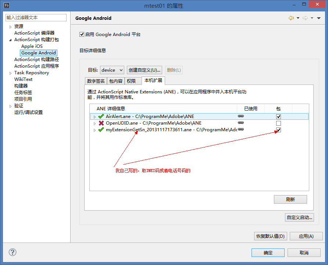Switch to the 包内容 tab
328x265 pixels.
point(116,81)
